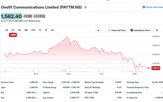Click the Beta (5Y Monthly) label
This screenshot has height=102, width=163.
point(92,87)
